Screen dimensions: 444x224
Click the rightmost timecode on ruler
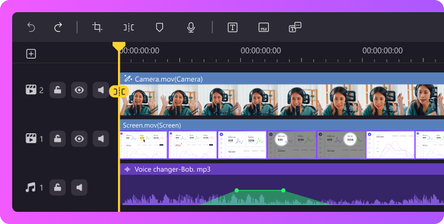point(383,51)
